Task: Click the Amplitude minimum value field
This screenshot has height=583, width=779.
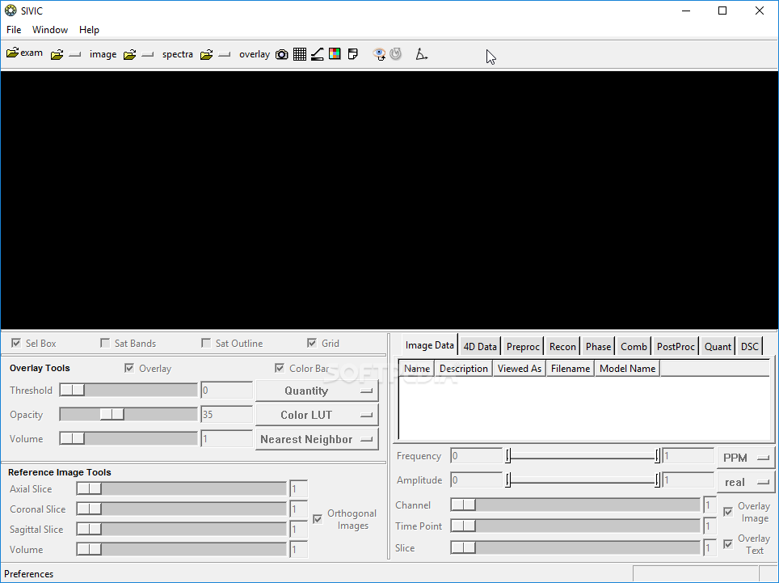Action: [477, 480]
